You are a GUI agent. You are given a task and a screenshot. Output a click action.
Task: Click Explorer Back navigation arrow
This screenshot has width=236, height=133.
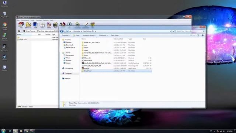pyautogui.click(x=62, y=31)
